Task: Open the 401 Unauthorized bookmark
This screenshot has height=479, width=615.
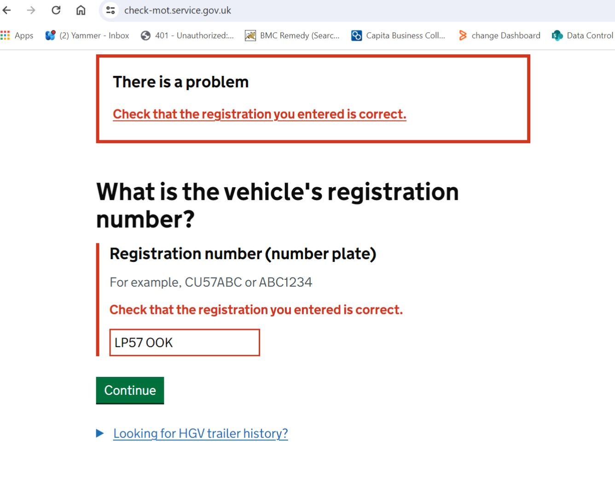Action: 187,35
